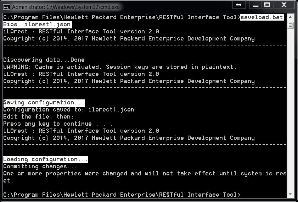Click the Configuration saved to: ilorest1.json line
Screen dimensions: 298x202
(x=69, y=110)
